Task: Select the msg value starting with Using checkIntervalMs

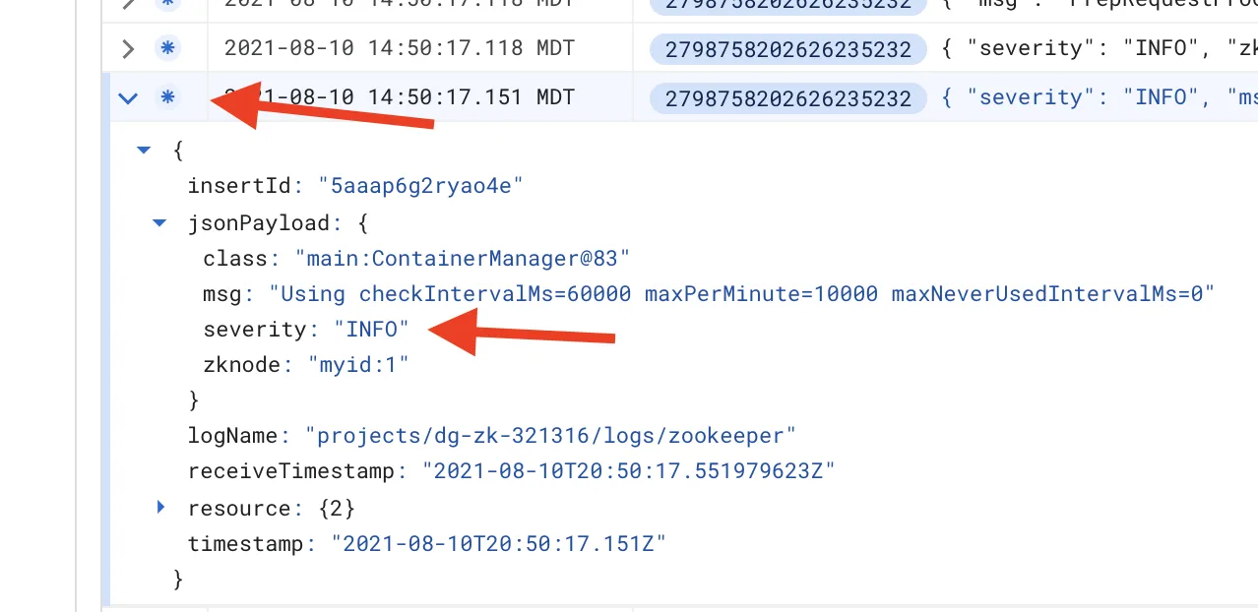Action: tap(748, 293)
